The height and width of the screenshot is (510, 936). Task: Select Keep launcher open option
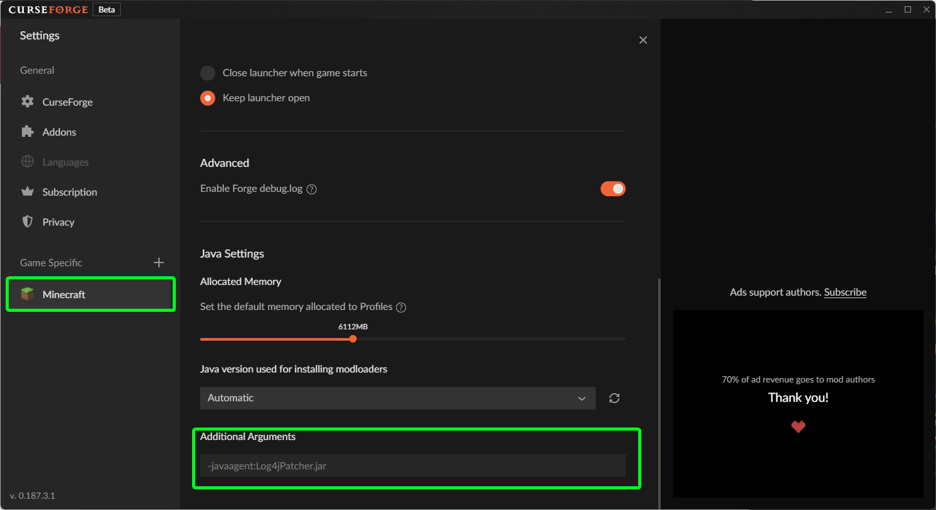(208, 98)
